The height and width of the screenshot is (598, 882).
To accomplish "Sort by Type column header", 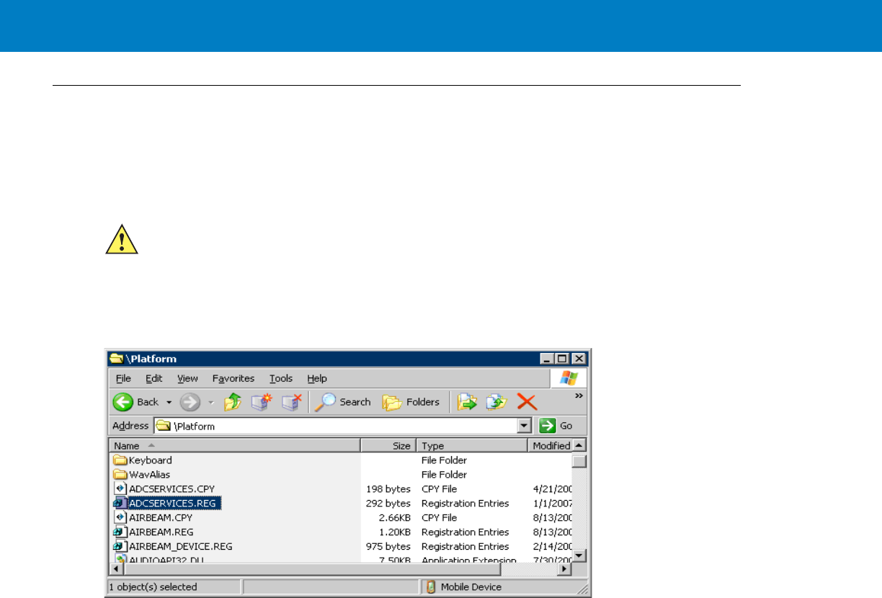I will click(x=472, y=446).
